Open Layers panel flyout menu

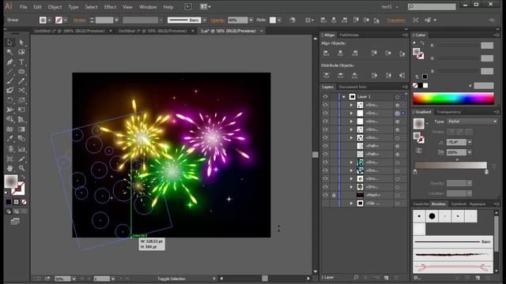(x=405, y=87)
